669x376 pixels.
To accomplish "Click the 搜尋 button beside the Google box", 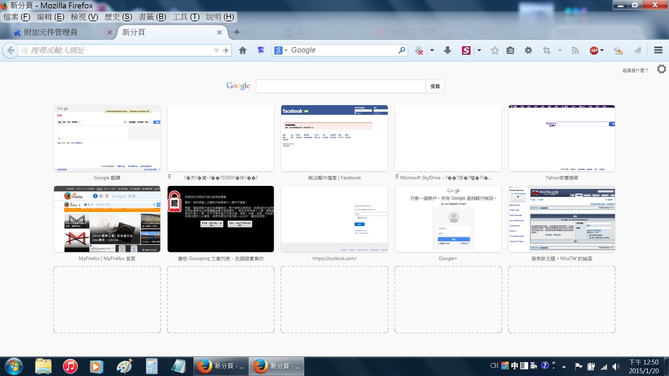I will point(435,86).
